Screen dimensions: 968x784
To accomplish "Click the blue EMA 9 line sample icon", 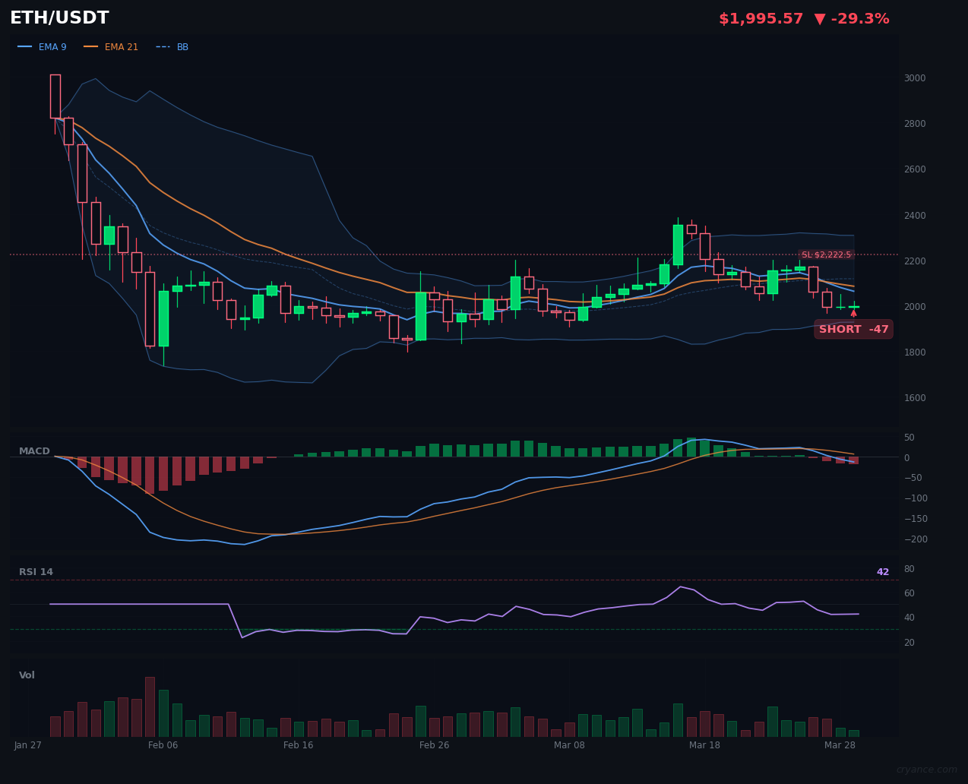I will pos(24,46).
